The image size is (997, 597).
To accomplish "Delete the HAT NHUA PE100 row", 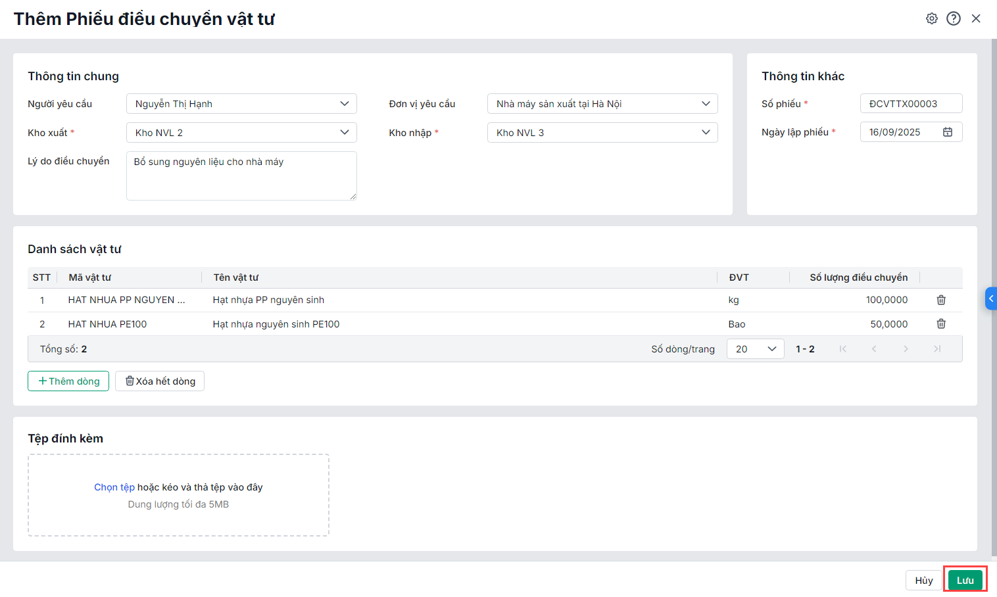I will click(941, 323).
